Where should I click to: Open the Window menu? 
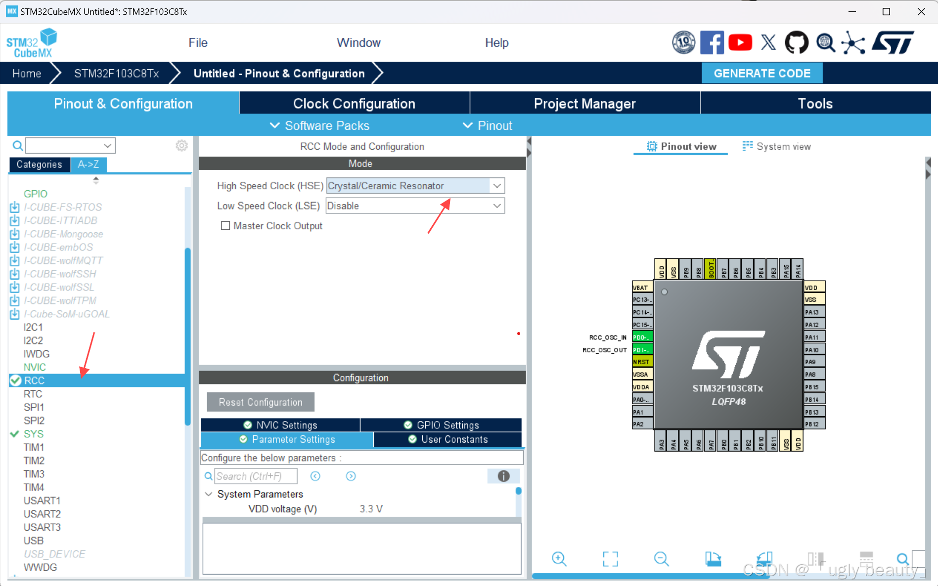click(358, 42)
